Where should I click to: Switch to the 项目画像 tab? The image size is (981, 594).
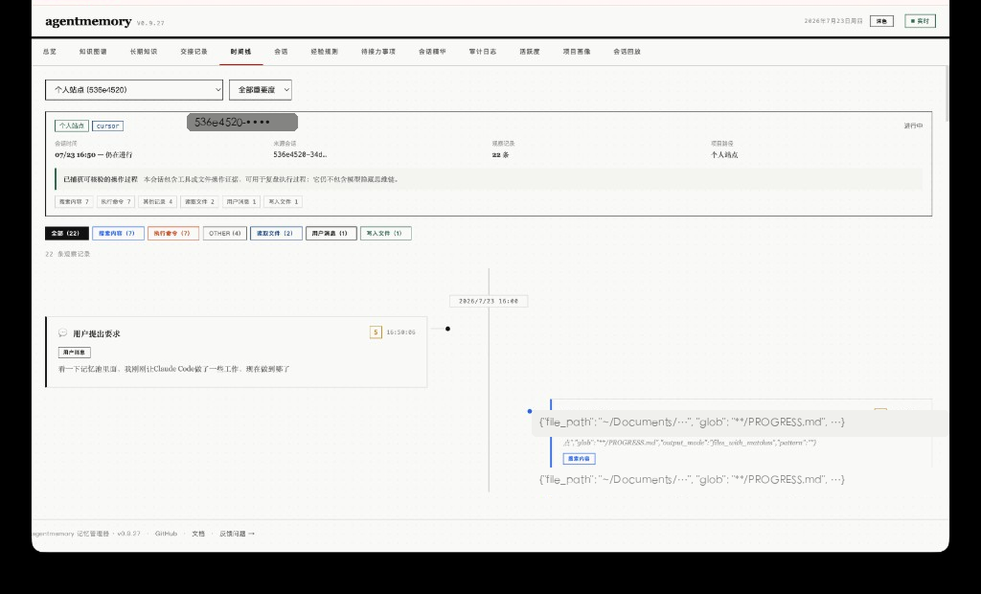576,52
